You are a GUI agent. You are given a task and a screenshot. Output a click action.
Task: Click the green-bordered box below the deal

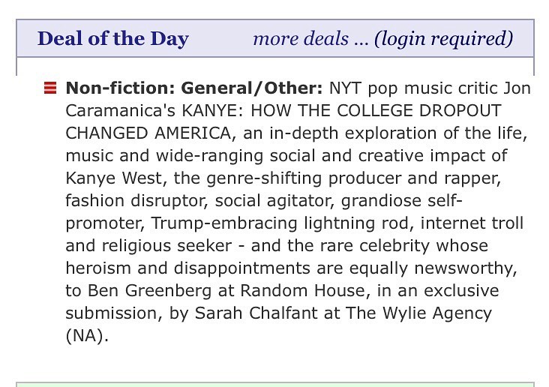274,384
